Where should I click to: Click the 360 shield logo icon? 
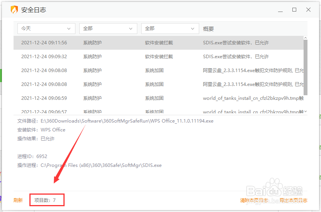14,10
